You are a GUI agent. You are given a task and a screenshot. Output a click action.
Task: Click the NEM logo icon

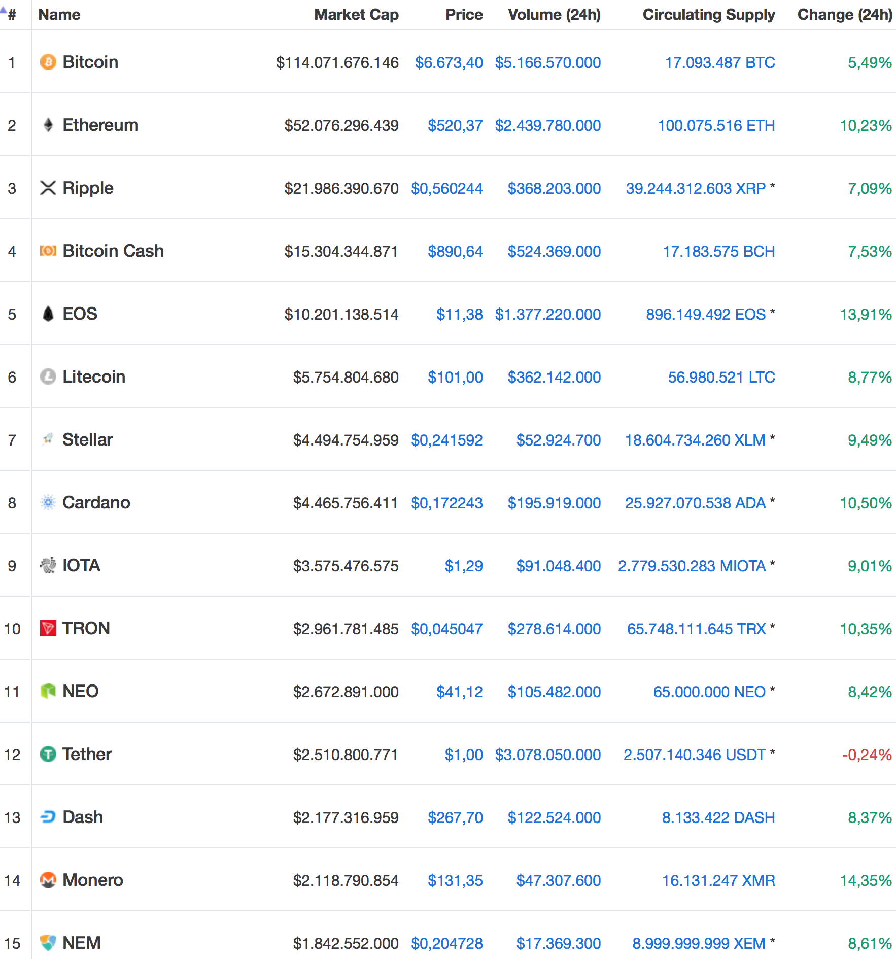coord(48,943)
